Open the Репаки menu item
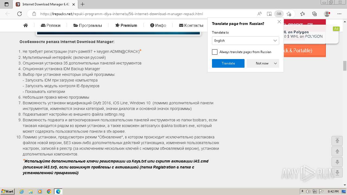The height and width of the screenshot is (195, 347). (x=51, y=25)
